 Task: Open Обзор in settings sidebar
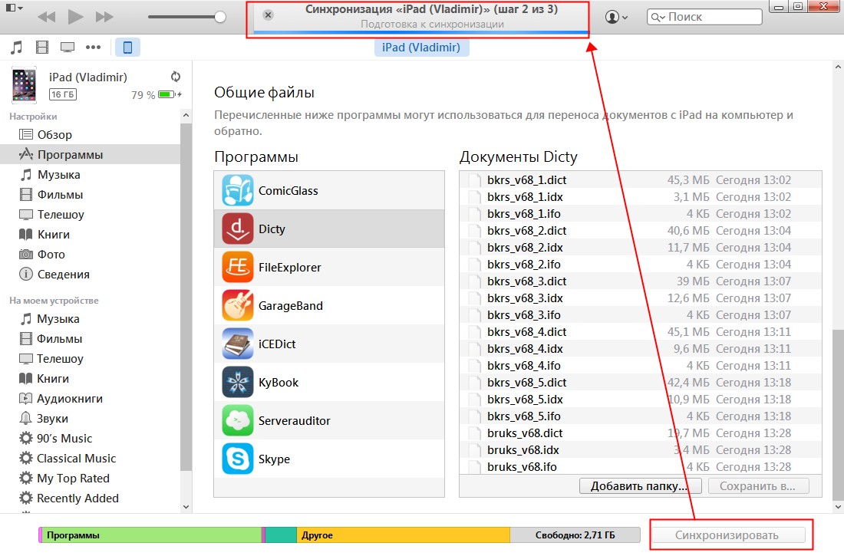(x=91, y=134)
